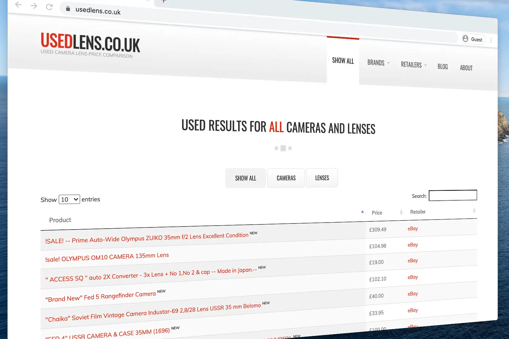Open the browser three-dot menu
Screen dimensions: 509x339
click(x=491, y=41)
